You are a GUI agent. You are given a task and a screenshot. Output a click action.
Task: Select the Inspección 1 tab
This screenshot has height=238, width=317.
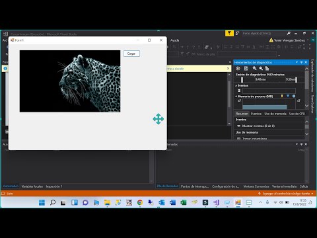click(x=54, y=186)
